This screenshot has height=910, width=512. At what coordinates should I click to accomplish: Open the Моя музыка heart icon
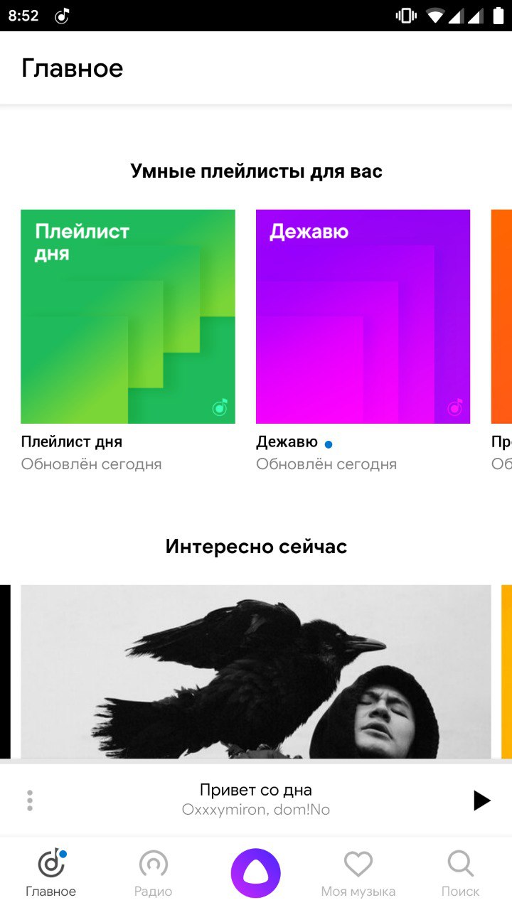pos(358,864)
